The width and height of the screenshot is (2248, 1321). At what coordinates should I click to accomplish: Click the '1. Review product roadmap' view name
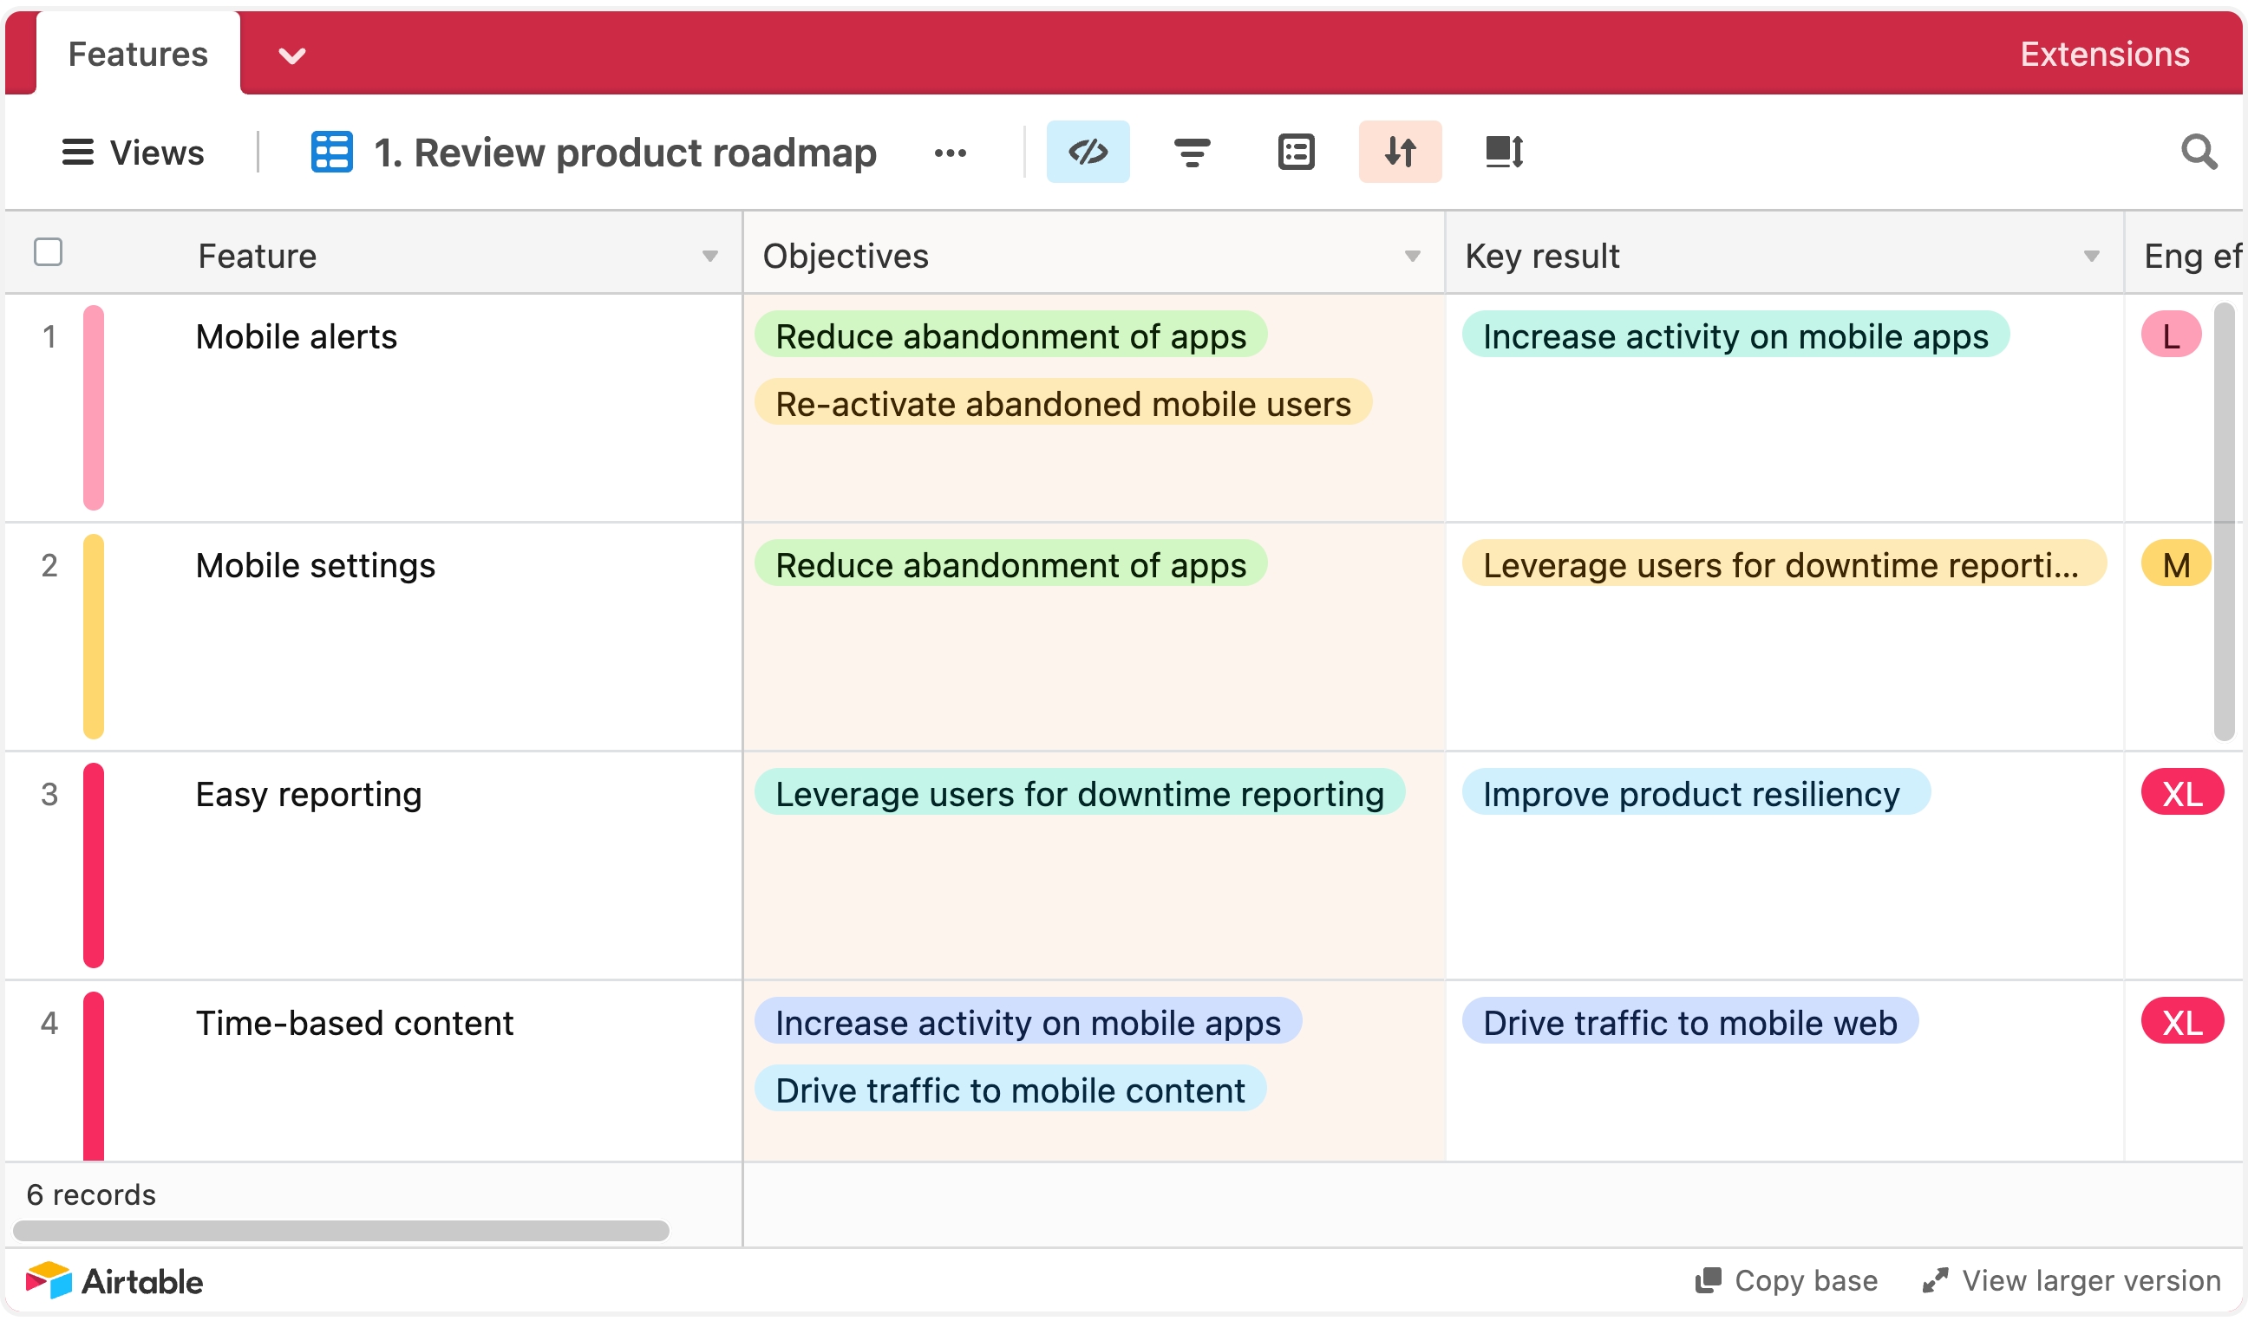pos(625,153)
